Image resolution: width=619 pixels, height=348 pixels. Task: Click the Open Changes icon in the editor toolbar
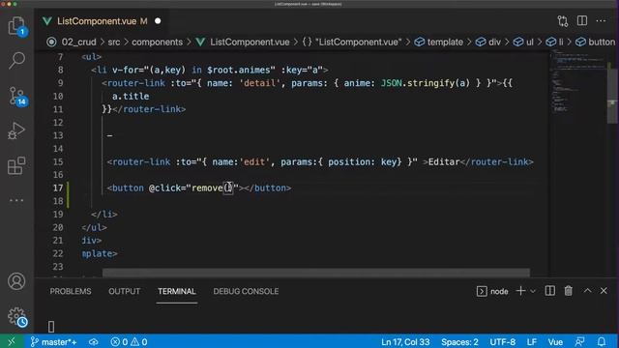[x=563, y=21]
